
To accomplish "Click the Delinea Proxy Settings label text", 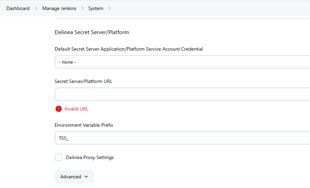I will pos(89,157).
